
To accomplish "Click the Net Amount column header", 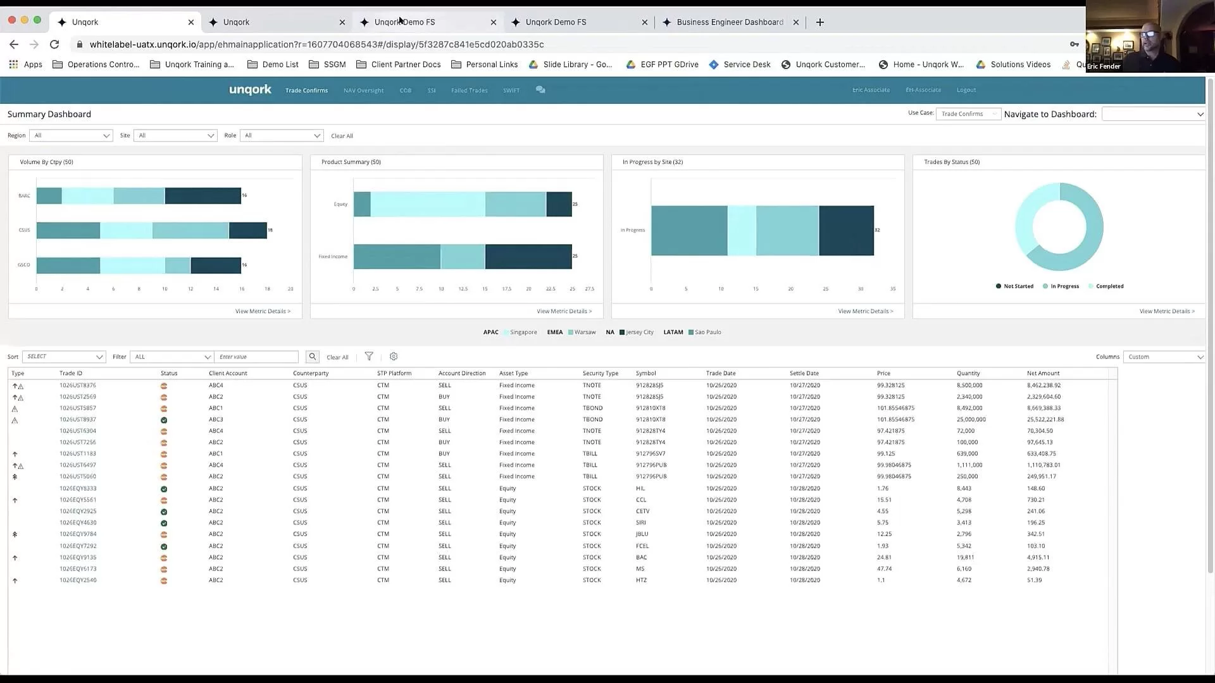I will [1043, 373].
